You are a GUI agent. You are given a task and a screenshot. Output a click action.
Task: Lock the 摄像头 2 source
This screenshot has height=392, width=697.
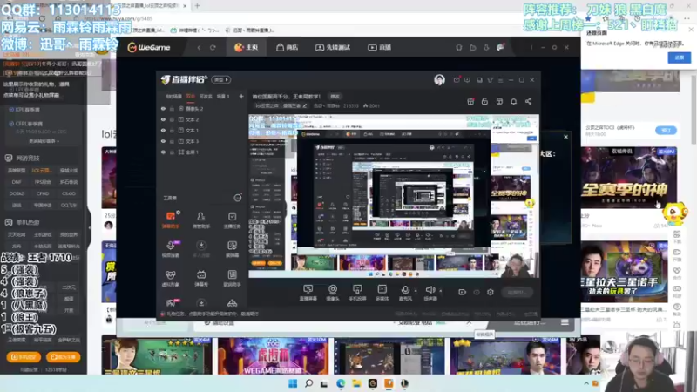click(x=172, y=108)
